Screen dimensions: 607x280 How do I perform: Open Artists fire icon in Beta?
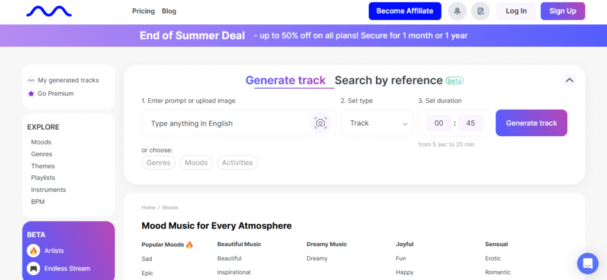33,250
